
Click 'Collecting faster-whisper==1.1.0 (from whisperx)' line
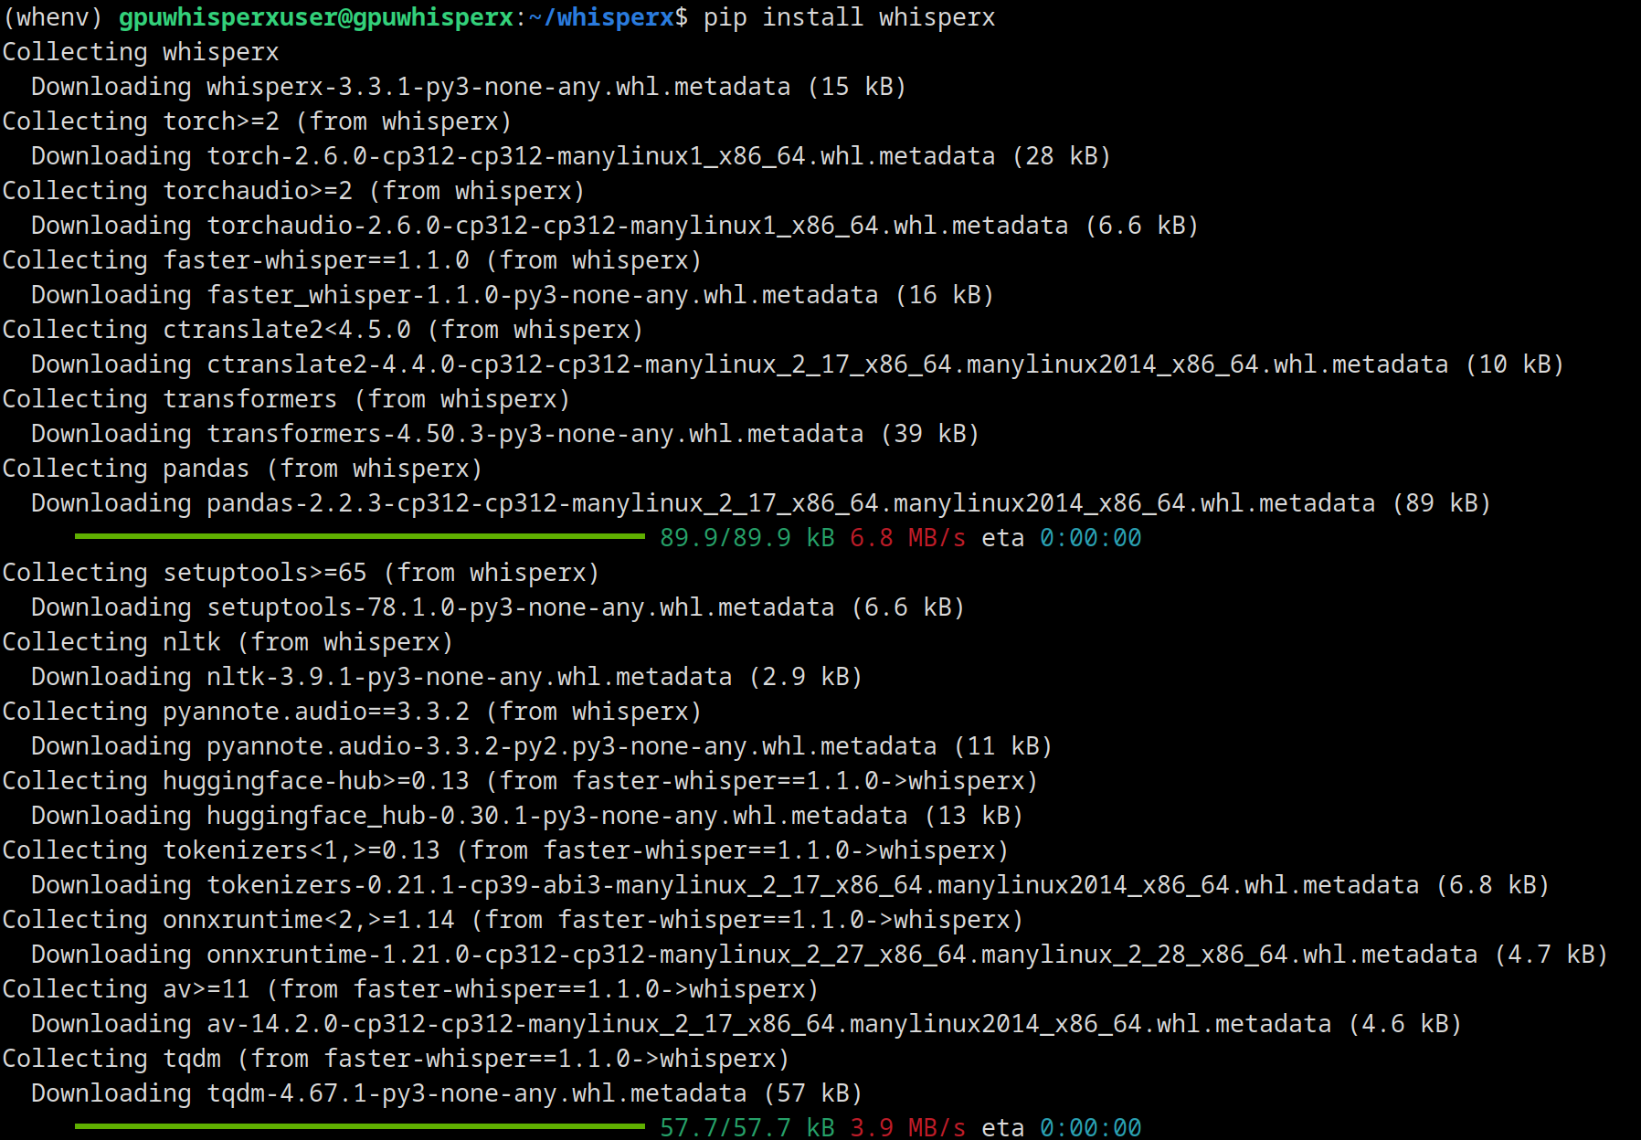pyautogui.click(x=352, y=260)
